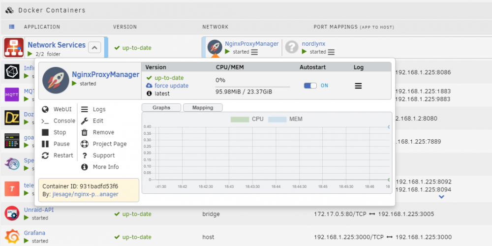Click force update link
The width and height of the screenshot is (492, 246).
tap(171, 86)
